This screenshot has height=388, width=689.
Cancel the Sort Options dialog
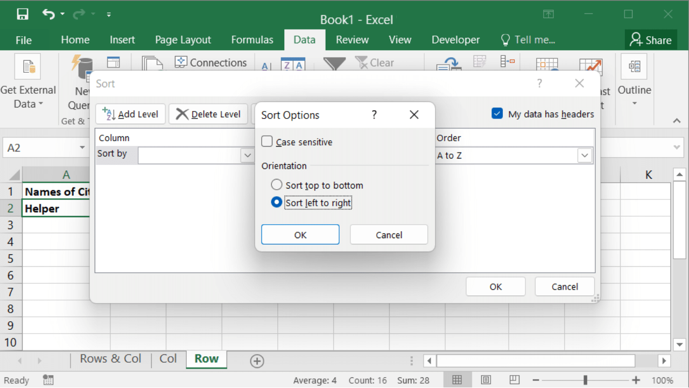pyautogui.click(x=389, y=234)
